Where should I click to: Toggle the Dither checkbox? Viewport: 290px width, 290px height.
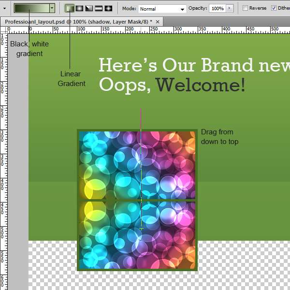point(274,8)
